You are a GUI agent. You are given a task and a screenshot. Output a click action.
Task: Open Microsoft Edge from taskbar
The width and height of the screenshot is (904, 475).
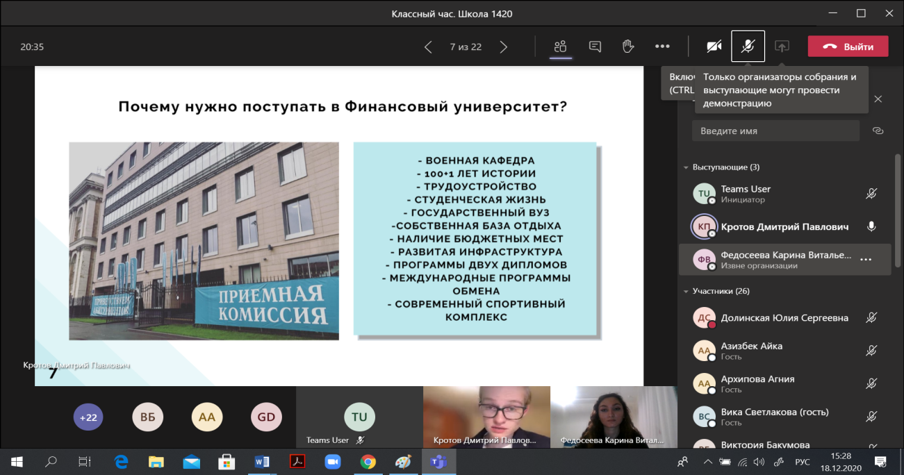pos(122,461)
